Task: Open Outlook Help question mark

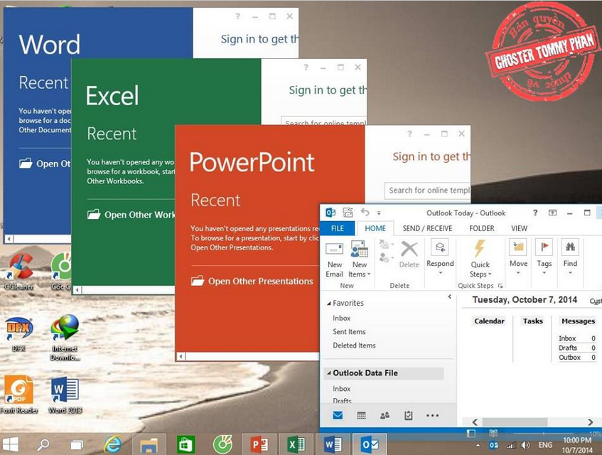Action: (535, 213)
